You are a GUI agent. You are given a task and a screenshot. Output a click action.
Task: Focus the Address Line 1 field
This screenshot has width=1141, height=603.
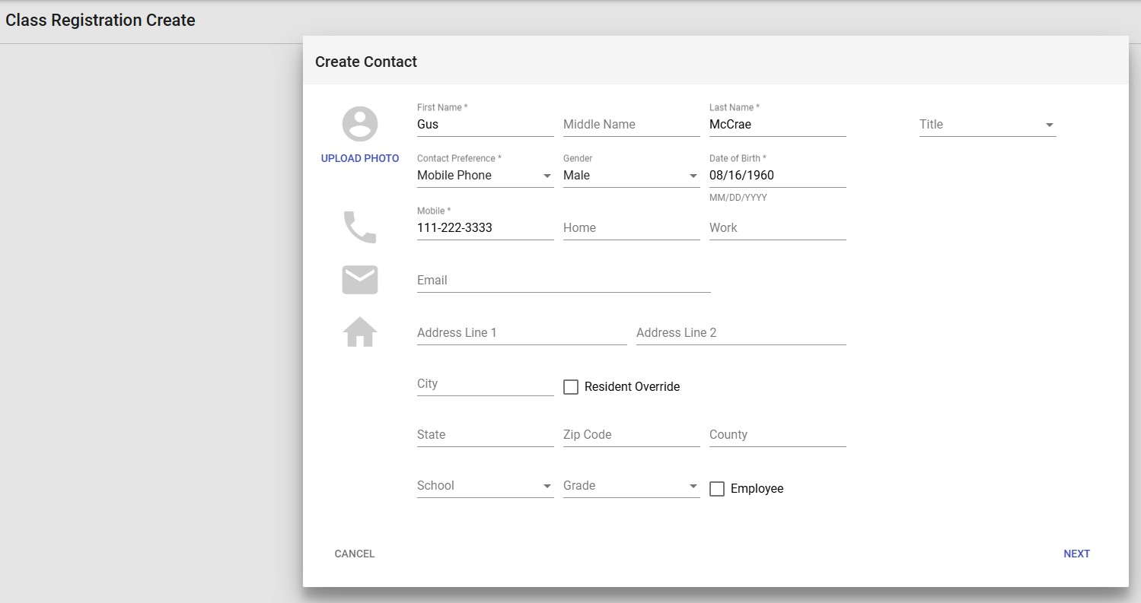[521, 333]
